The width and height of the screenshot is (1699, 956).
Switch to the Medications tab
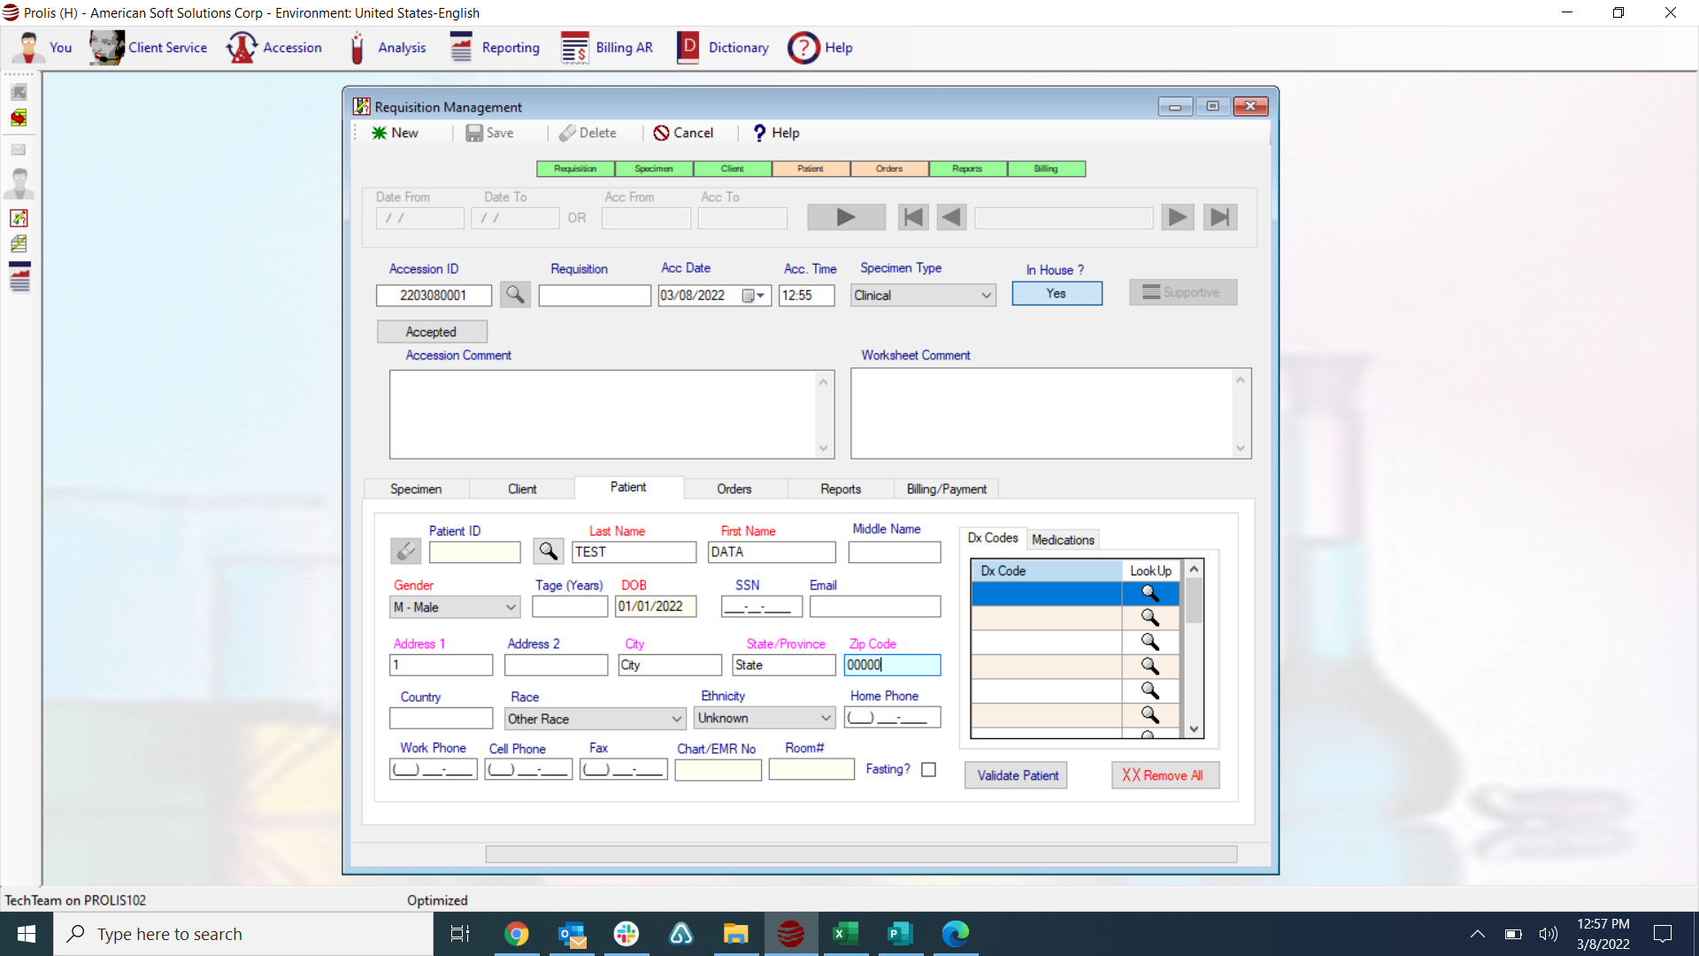coord(1063,539)
